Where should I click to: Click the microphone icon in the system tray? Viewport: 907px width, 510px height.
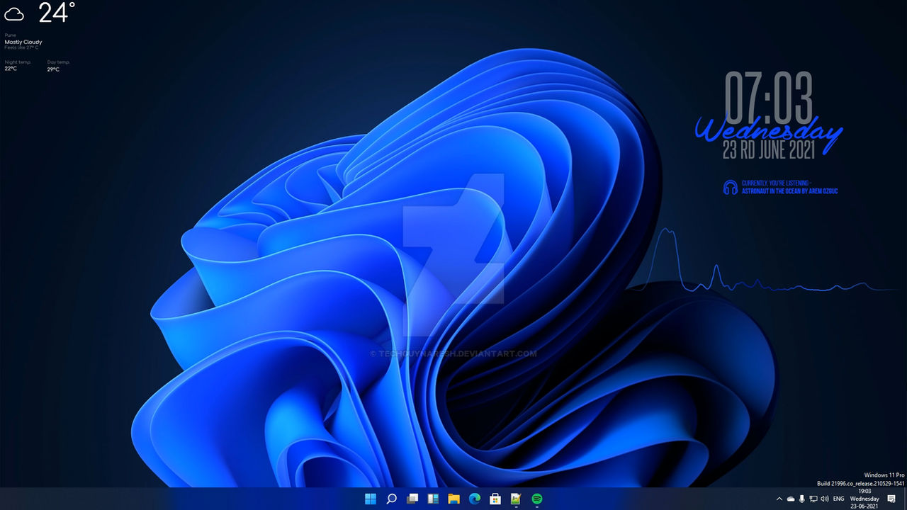click(802, 498)
